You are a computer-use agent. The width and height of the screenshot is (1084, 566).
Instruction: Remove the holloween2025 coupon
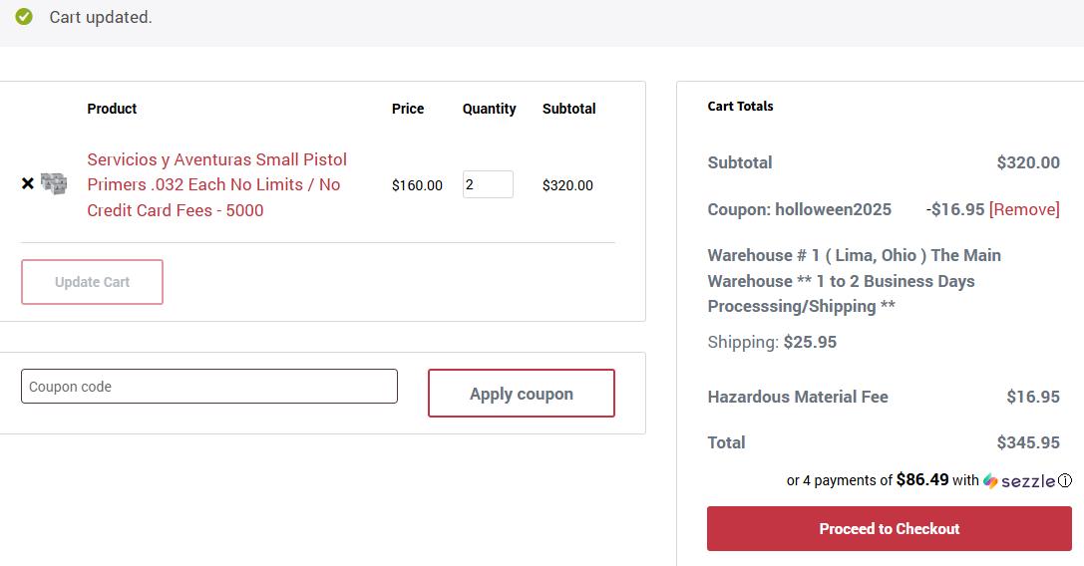pos(1024,209)
